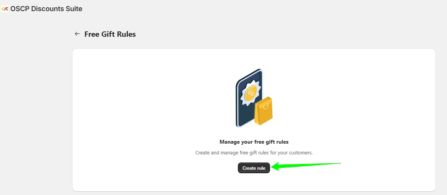447x195 pixels.
Task: Click the word "customers" in the description
Action: click(x=300, y=152)
